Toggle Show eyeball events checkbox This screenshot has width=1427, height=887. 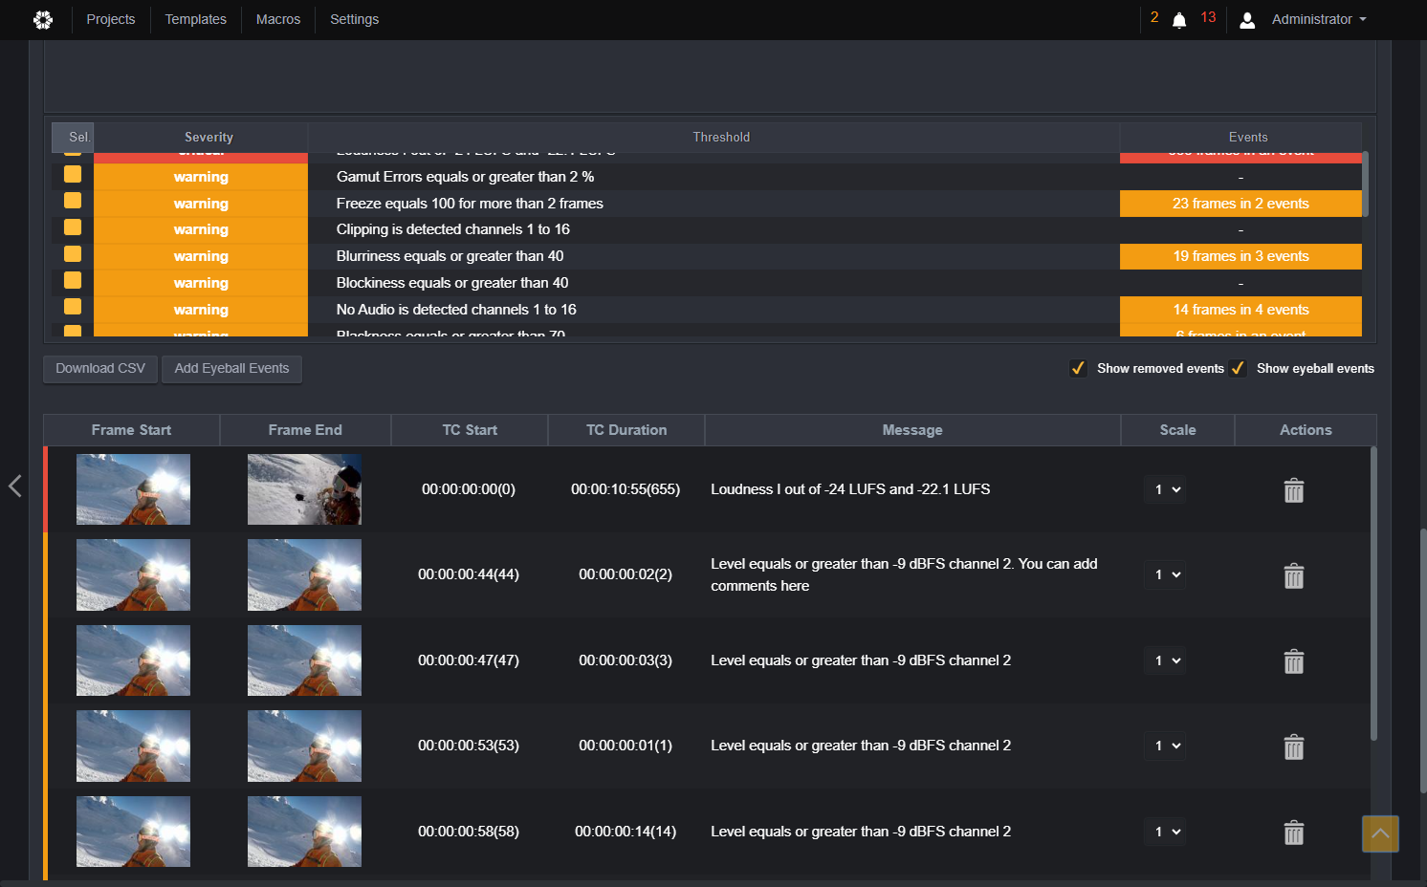pos(1238,368)
